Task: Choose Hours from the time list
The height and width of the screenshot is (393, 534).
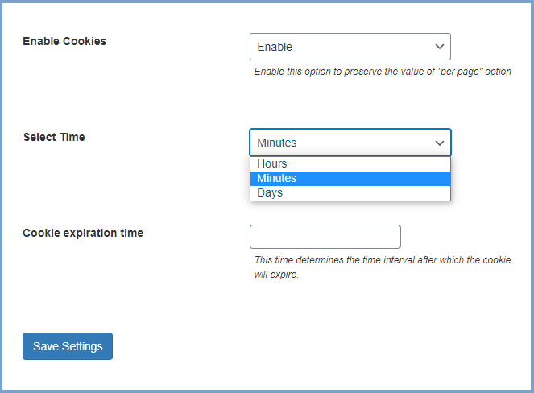Action: [272, 163]
